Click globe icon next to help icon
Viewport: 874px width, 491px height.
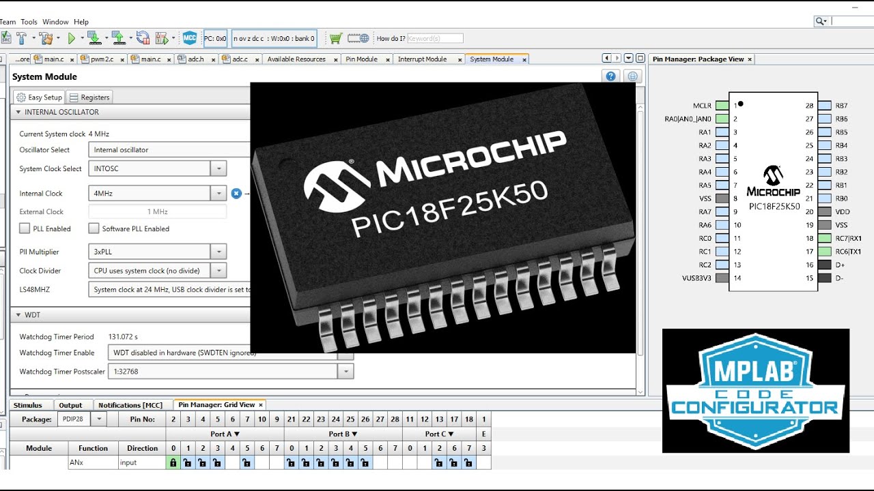[633, 76]
